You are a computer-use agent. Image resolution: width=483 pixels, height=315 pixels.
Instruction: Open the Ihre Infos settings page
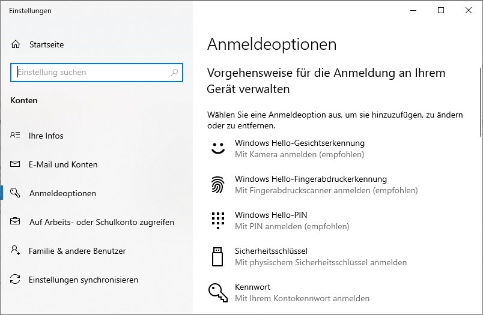tap(46, 136)
